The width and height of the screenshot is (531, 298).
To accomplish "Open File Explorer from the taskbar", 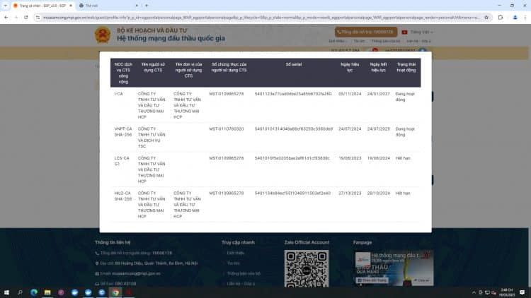I will point(47,292).
